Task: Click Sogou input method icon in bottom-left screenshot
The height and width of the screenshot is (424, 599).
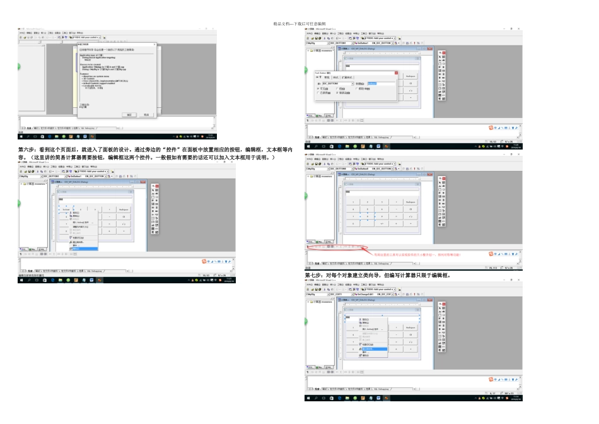Action: tap(204, 261)
